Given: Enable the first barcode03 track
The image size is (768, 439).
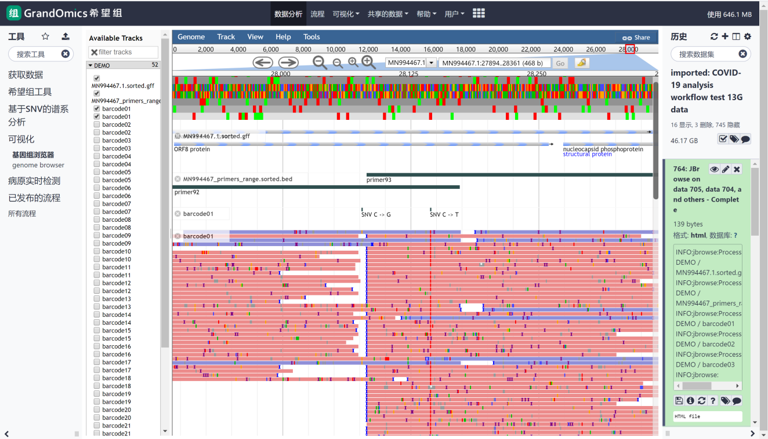Looking at the screenshot, I should (97, 140).
